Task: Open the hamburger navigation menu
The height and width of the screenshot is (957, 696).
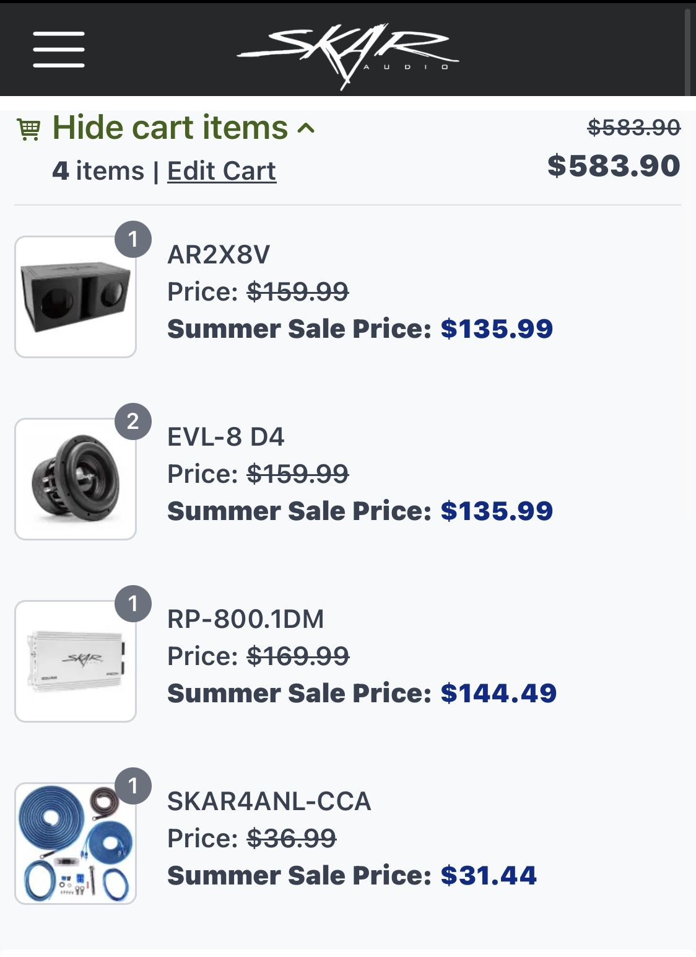Action: coord(59,50)
